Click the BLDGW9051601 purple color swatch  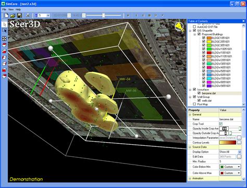tap(209, 86)
